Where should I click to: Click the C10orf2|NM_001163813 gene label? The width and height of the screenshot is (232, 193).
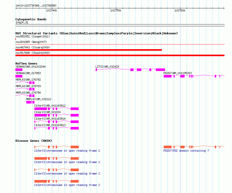tap(50, 125)
